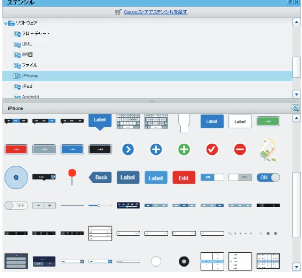This screenshot has height=278, width=302.
Task: Pick the rounded blue ON toggle stencil
Action: click(x=268, y=177)
